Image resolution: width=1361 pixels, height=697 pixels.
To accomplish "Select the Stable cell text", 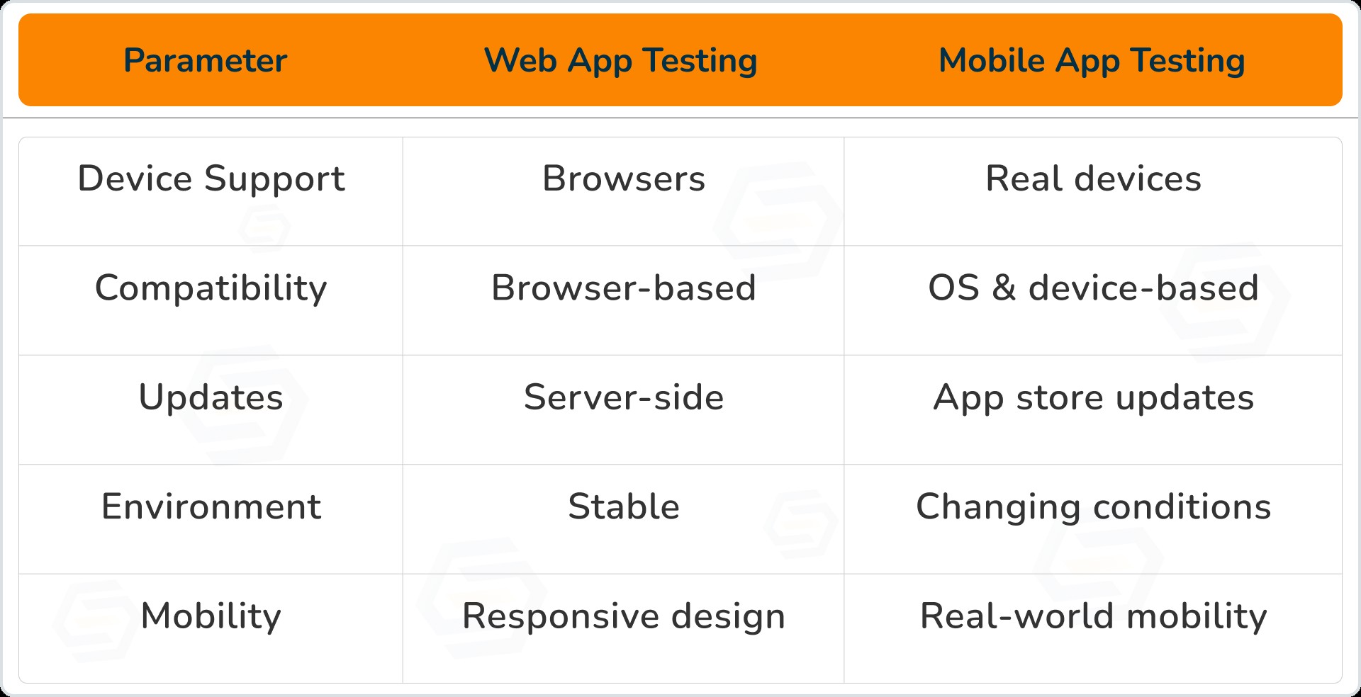I will [x=624, y=507].
